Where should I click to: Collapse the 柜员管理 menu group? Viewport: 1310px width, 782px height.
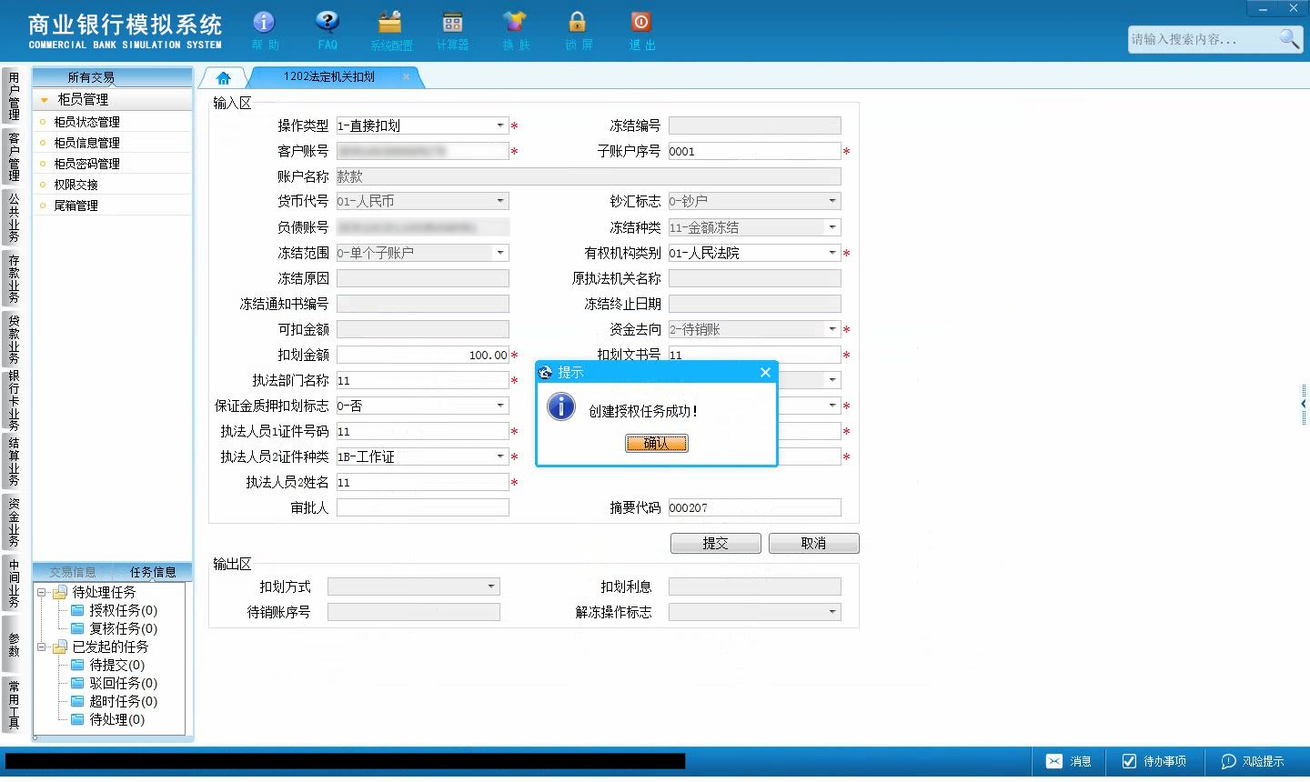tap(44, 100)
